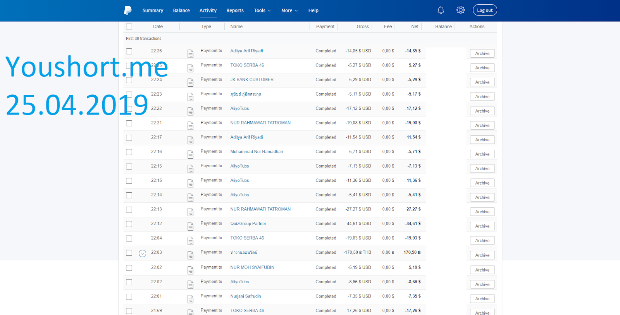Open the TOKO SERBA 46 link at 22:25
This screenshot has width=620, height=315.
tap(247, 65)
